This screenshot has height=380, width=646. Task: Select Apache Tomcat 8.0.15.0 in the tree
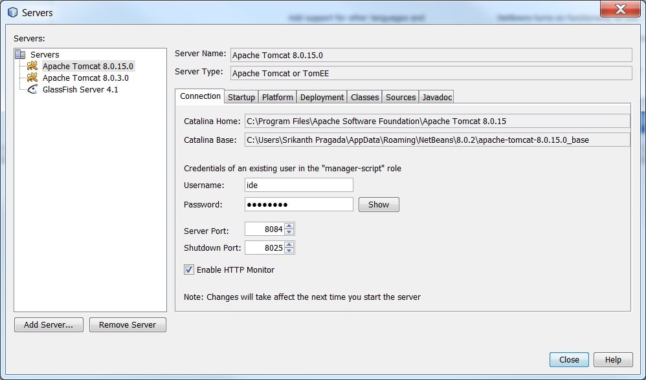click(x=88, y=66)
